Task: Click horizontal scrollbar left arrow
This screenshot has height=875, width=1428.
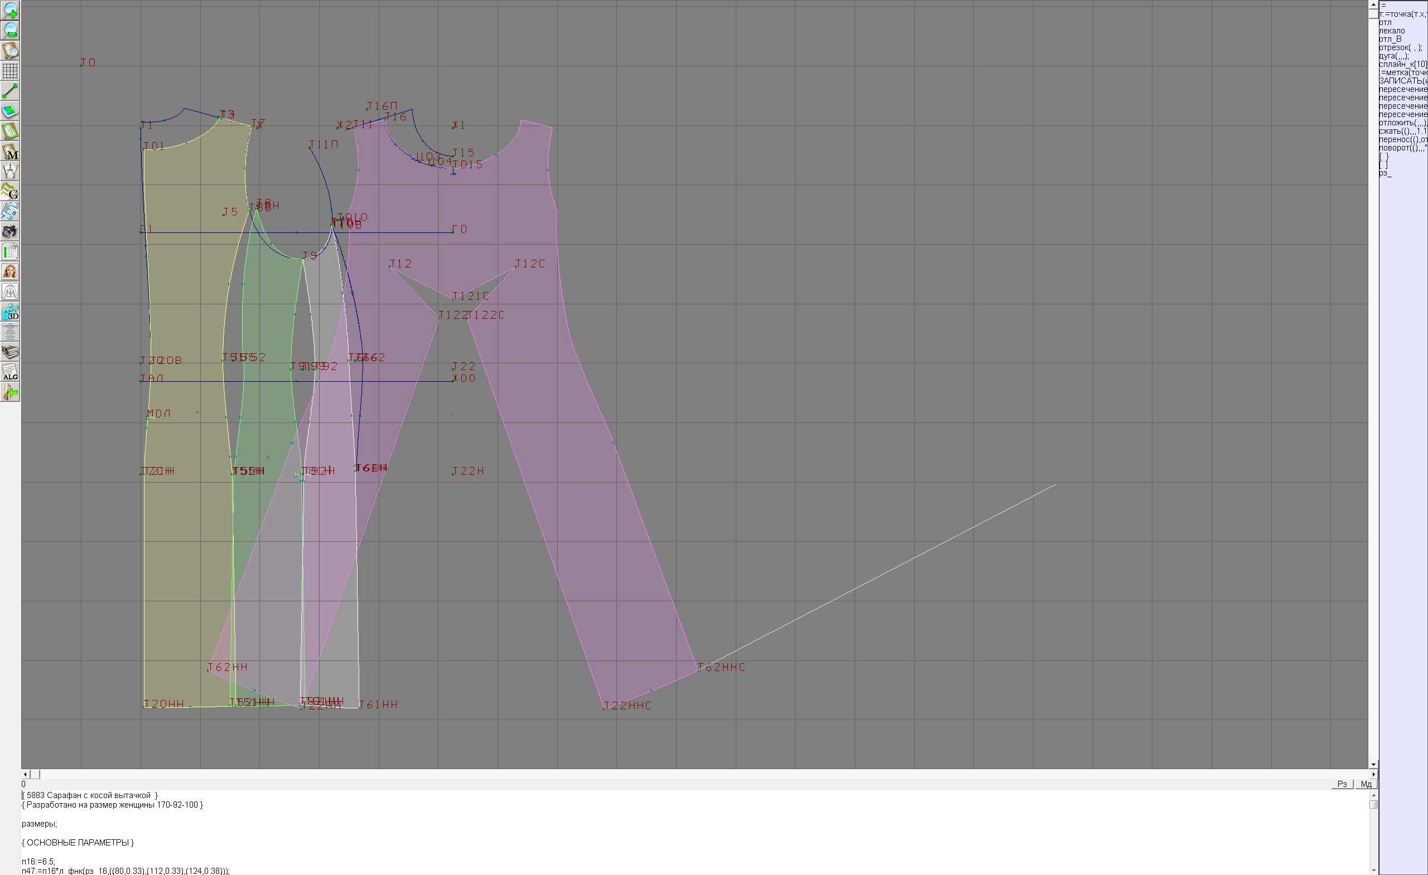Action: 25,774
